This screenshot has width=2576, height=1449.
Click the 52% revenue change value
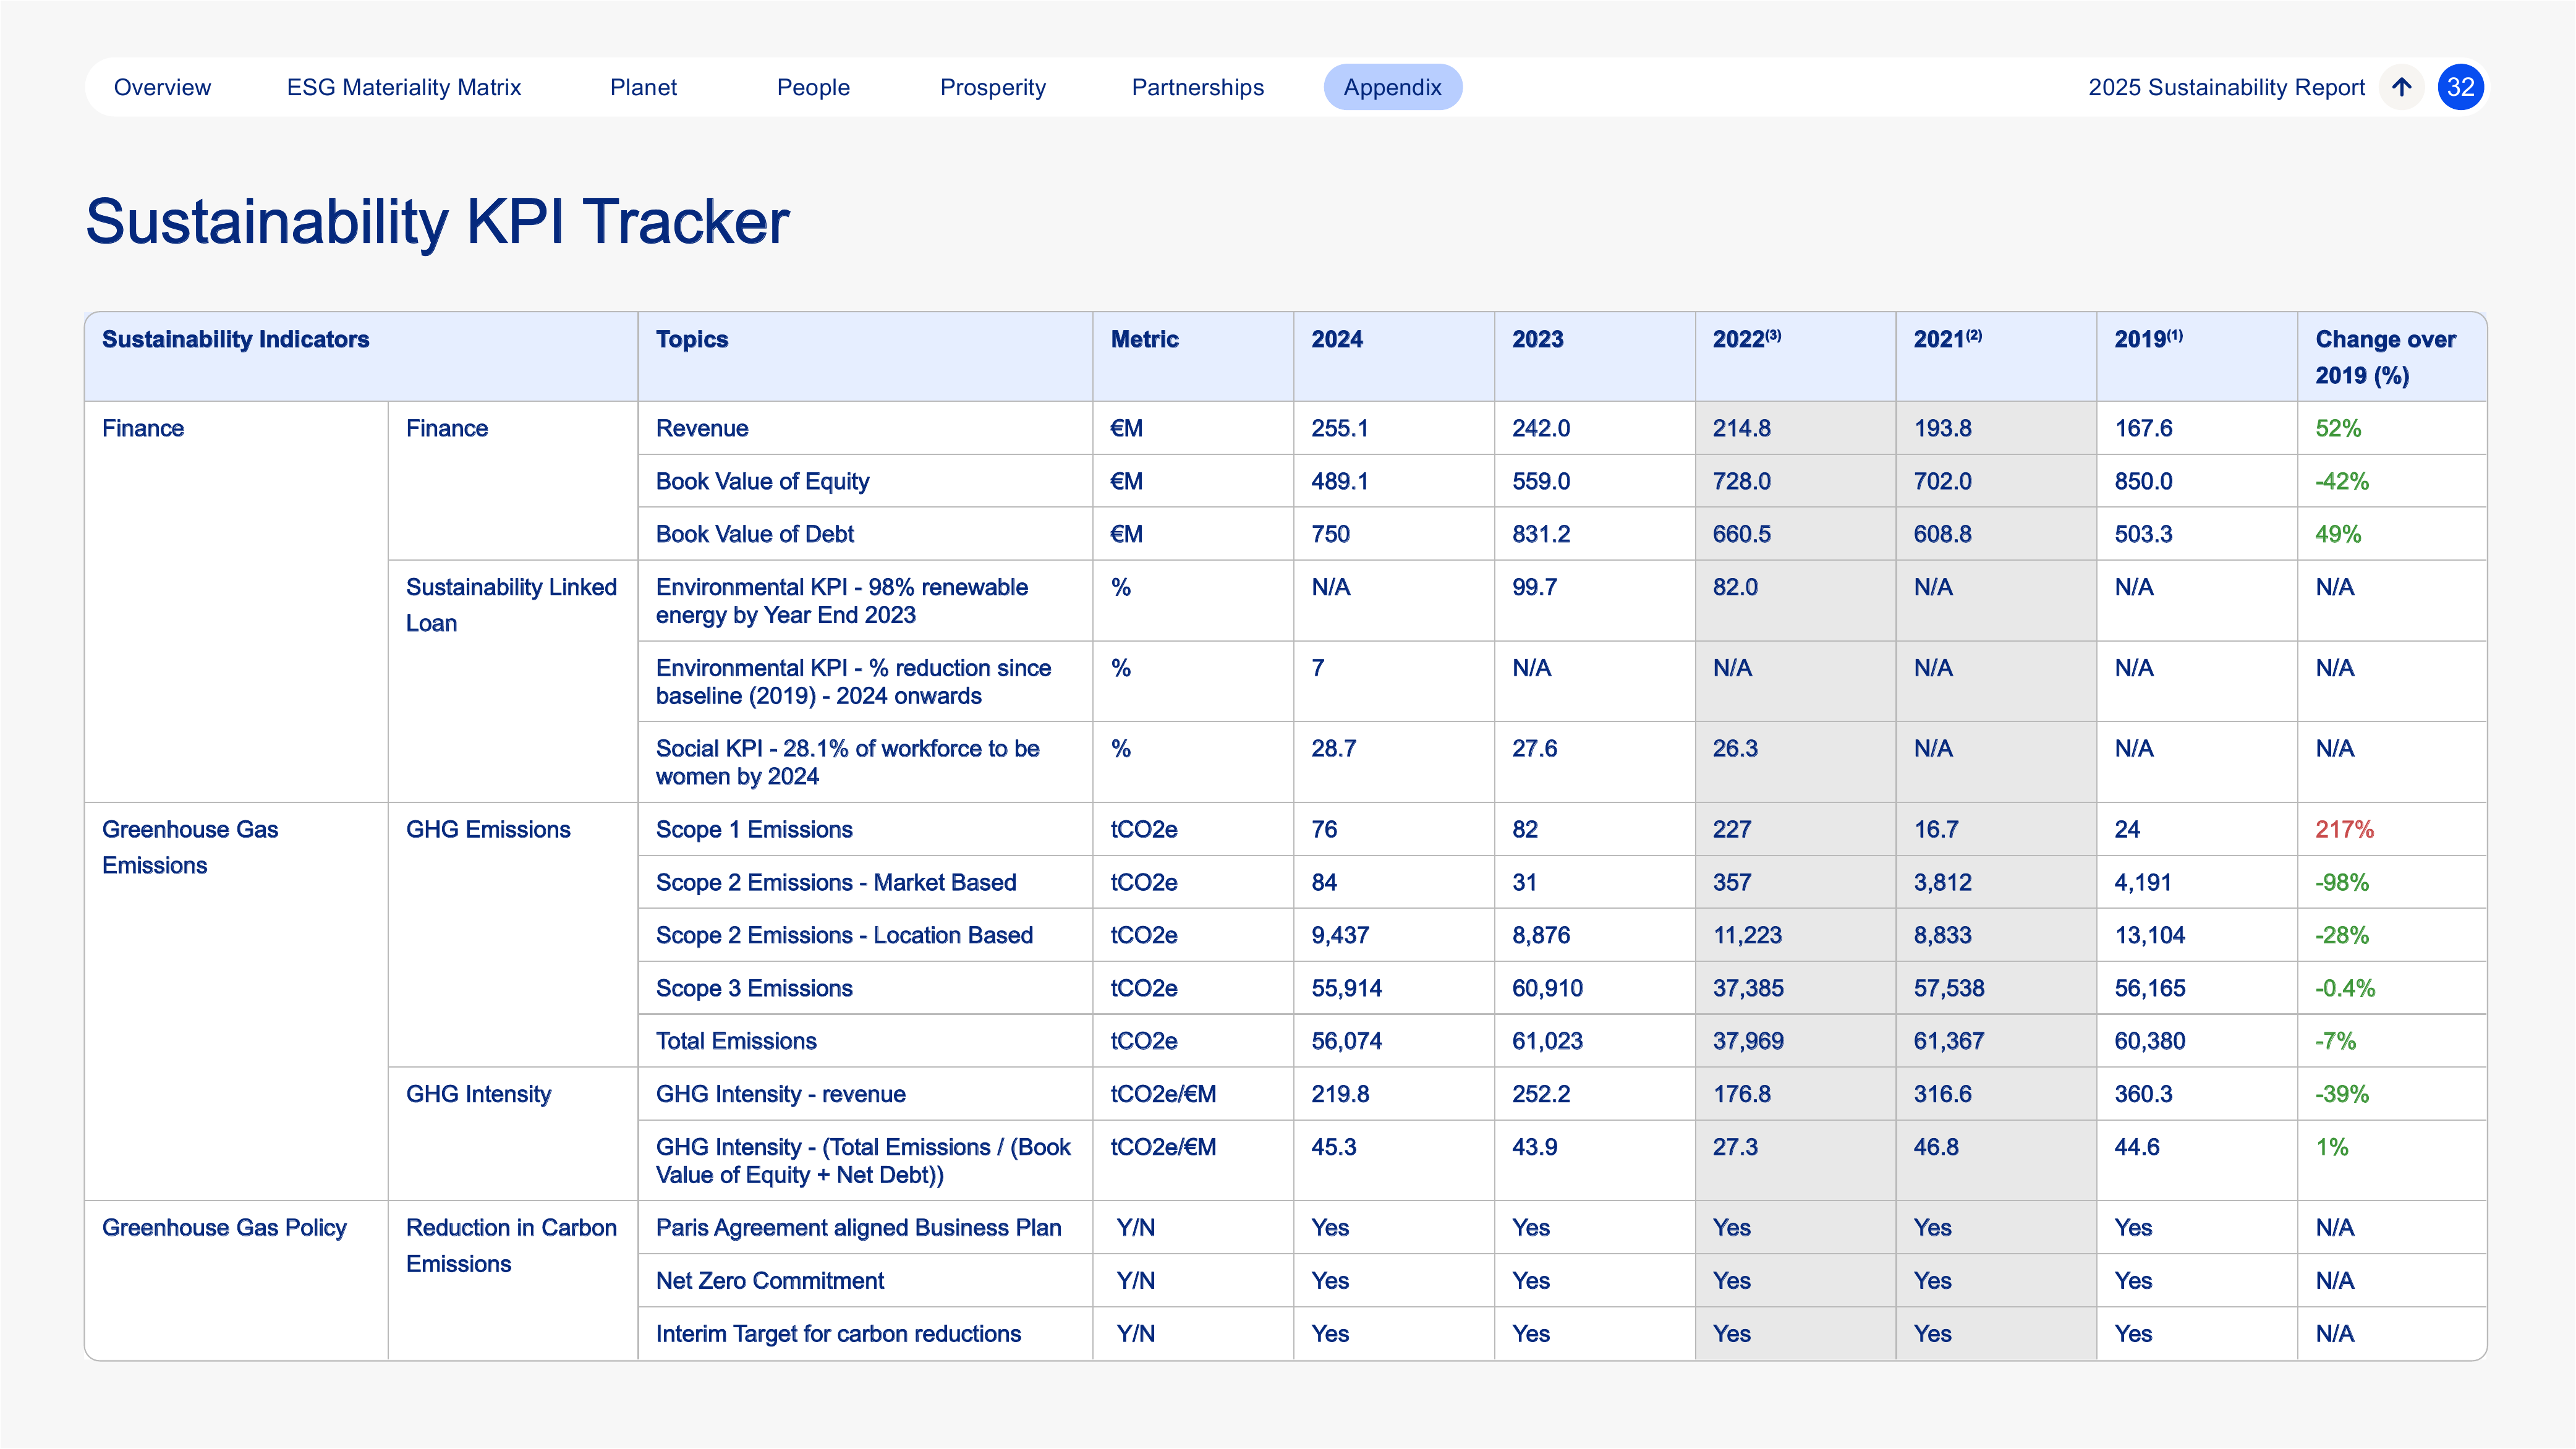2338,428
